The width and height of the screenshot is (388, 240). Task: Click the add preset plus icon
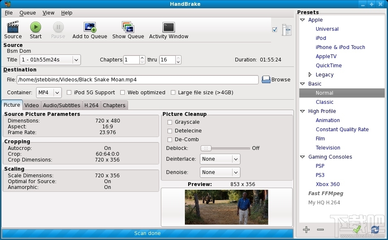[x=306, y=229]
